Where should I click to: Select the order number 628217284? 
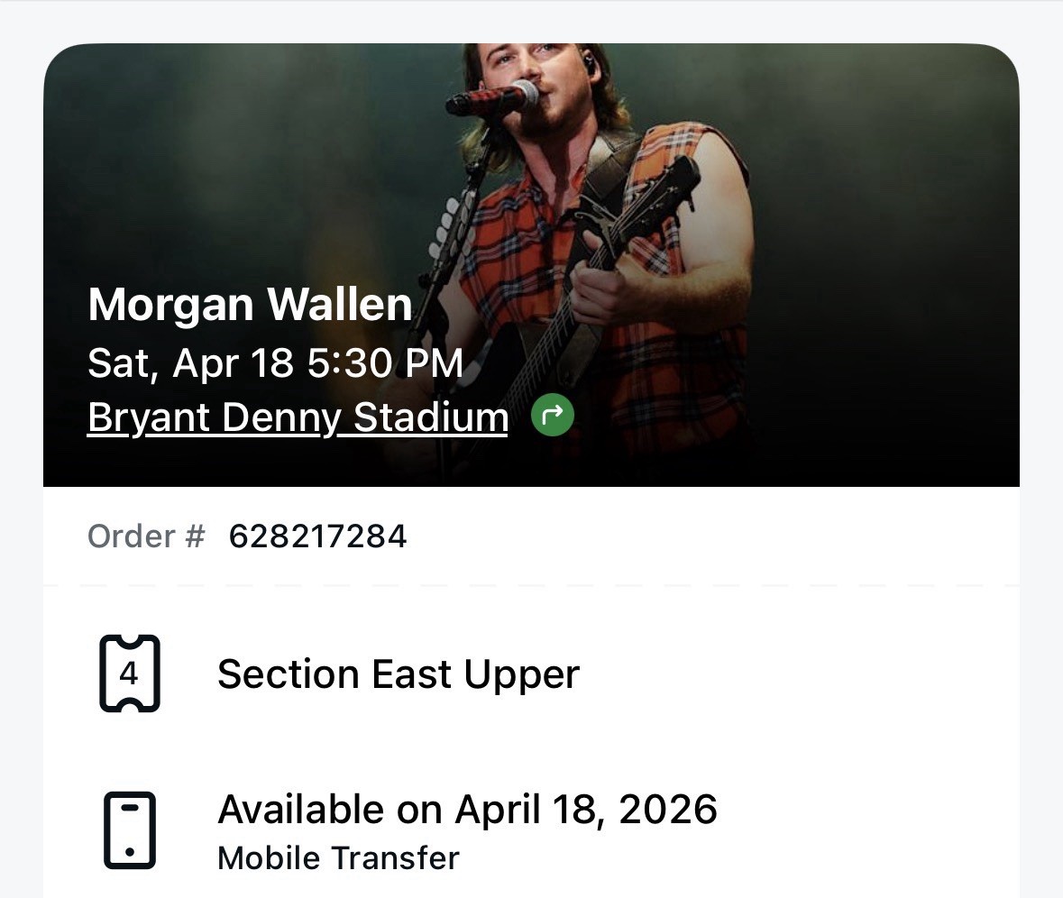(317, 536)
